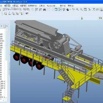103x103 pixels.
Task: Click the binoculars Find tool icon
Action: point(44,10)
